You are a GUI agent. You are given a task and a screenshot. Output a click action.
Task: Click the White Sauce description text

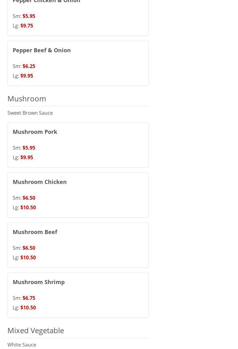pyautogui.click(x=22, y=345)
